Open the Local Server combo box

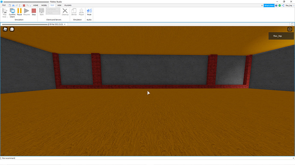[53, 9]
